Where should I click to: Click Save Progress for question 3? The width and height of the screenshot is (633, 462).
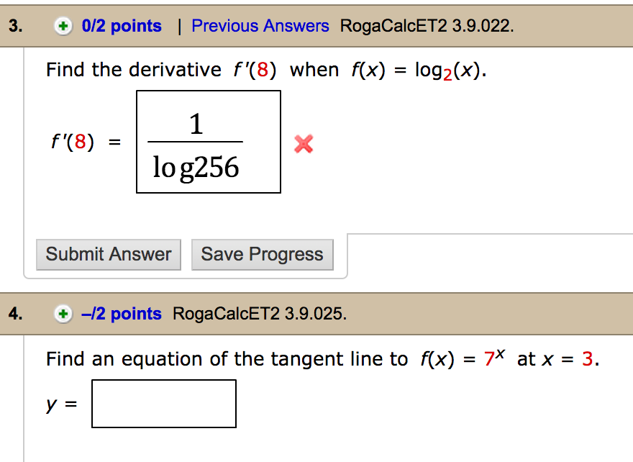(262, 254)
